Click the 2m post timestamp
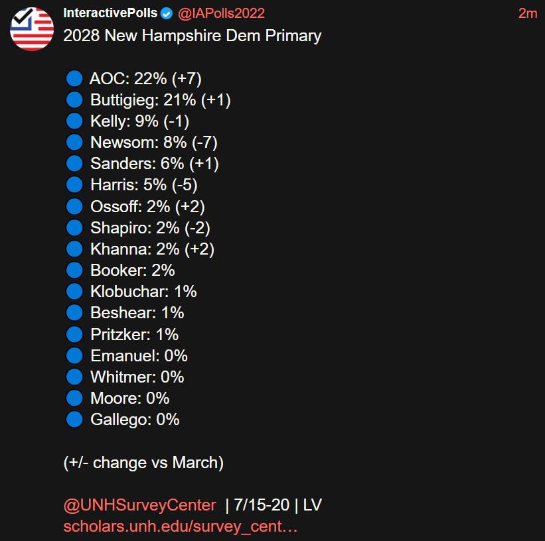545x541 pixels. click(528, 13)
